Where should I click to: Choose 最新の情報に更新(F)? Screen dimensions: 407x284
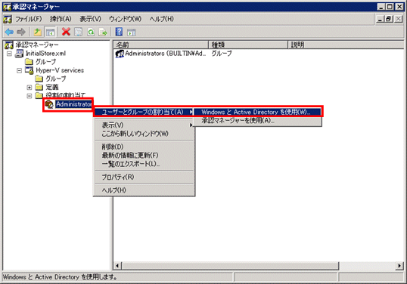144,156
